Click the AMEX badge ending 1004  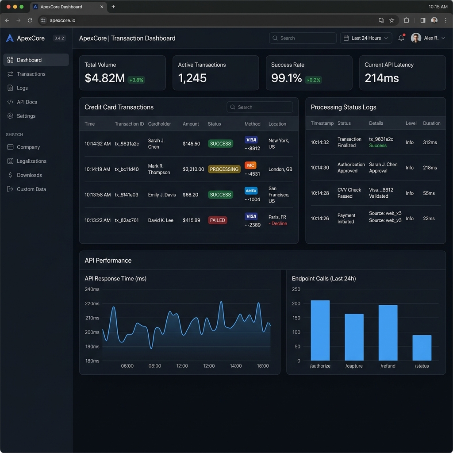pos(251,191)
